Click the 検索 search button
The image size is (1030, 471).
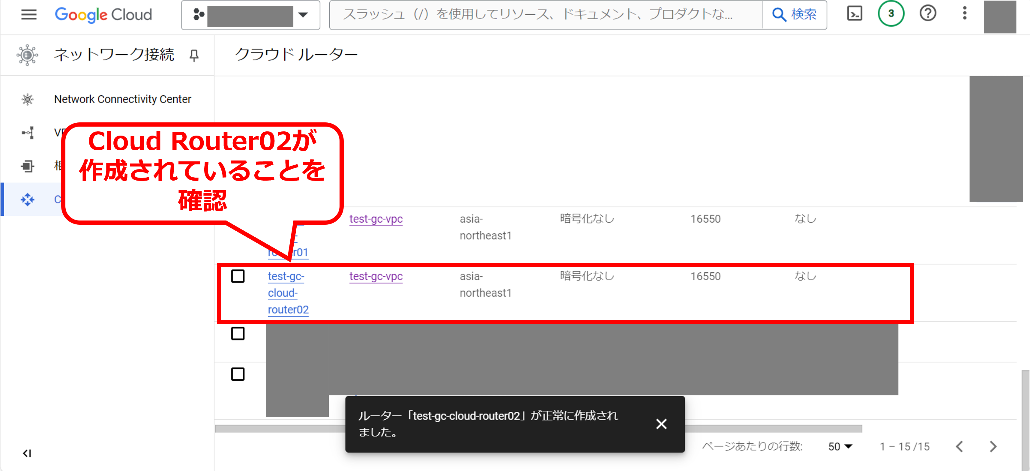click(x=794, y=15)
